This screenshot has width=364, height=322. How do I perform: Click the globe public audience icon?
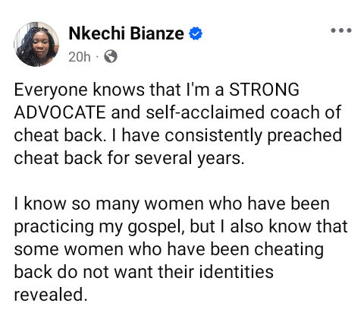(111, 56)
